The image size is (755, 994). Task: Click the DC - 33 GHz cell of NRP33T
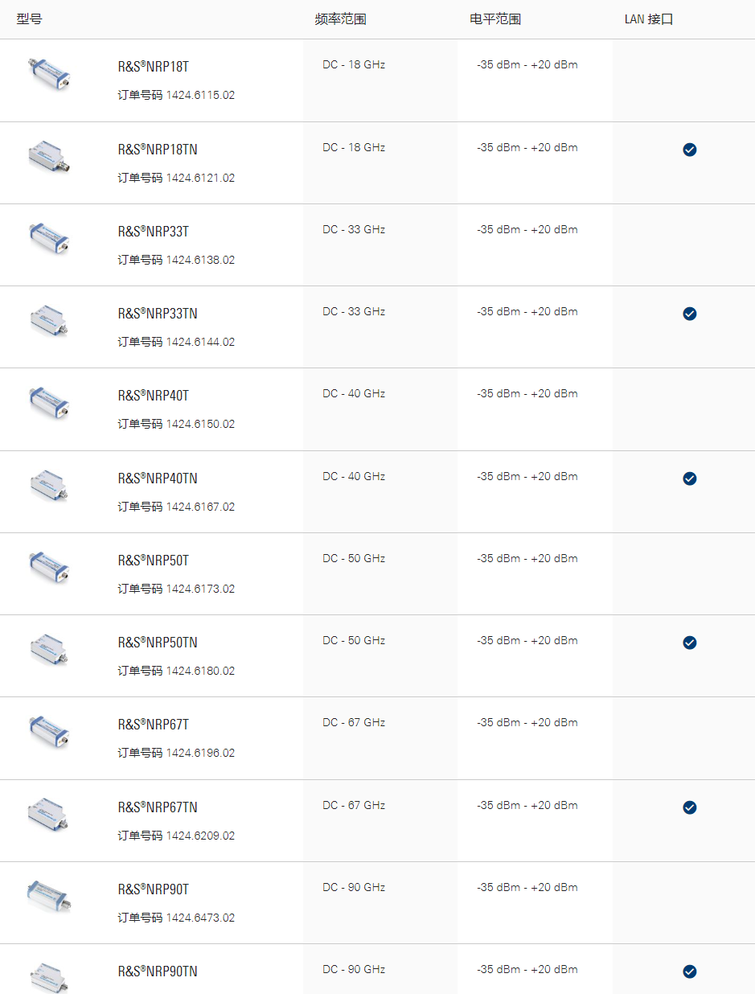click(x=354, y=229)
